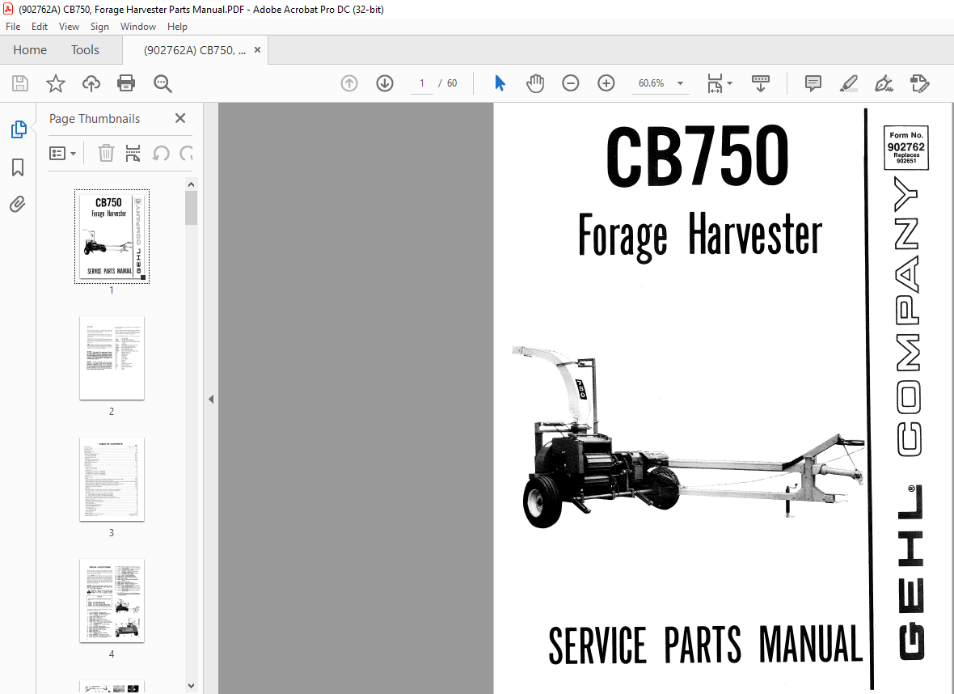Close the Page Thumbnails panel
The image size is (954, 694).
[x=180, y=118]
